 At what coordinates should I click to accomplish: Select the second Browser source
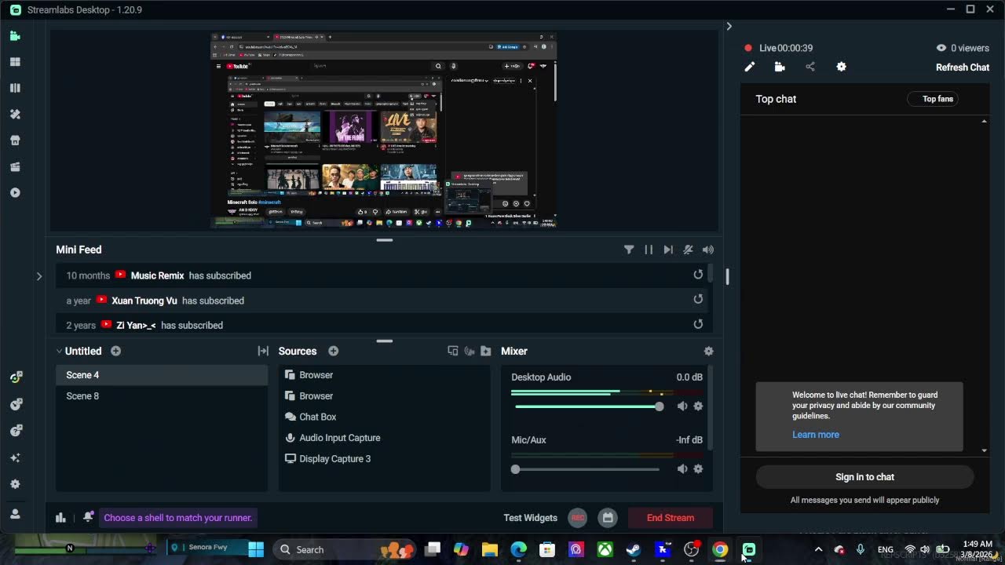click(384, 396)
